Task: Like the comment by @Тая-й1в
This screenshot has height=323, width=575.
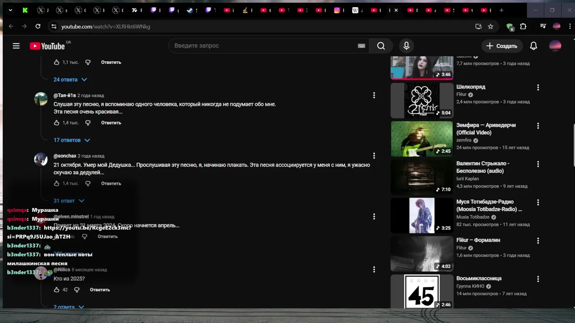Action: [x=57, y=122]
